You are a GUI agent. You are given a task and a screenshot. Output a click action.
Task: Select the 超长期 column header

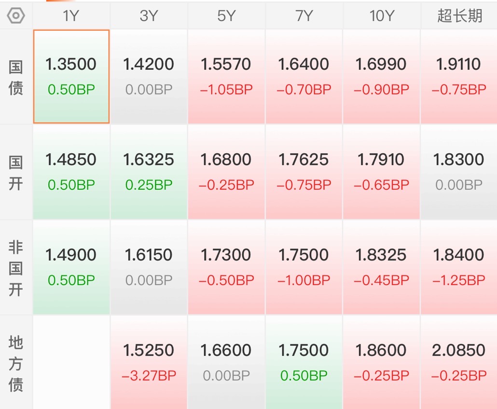(x=459, y=15)
